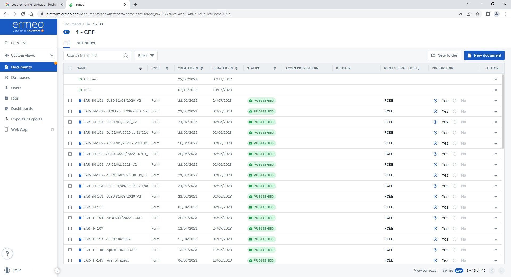Set view per page to 50
The height and width of the screenshot is (277, 511).
pos(451,271)
